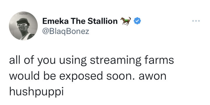Click the cap on the avatar figure
The width and height of the screenshot is (210, 105).
click(23, 21)
